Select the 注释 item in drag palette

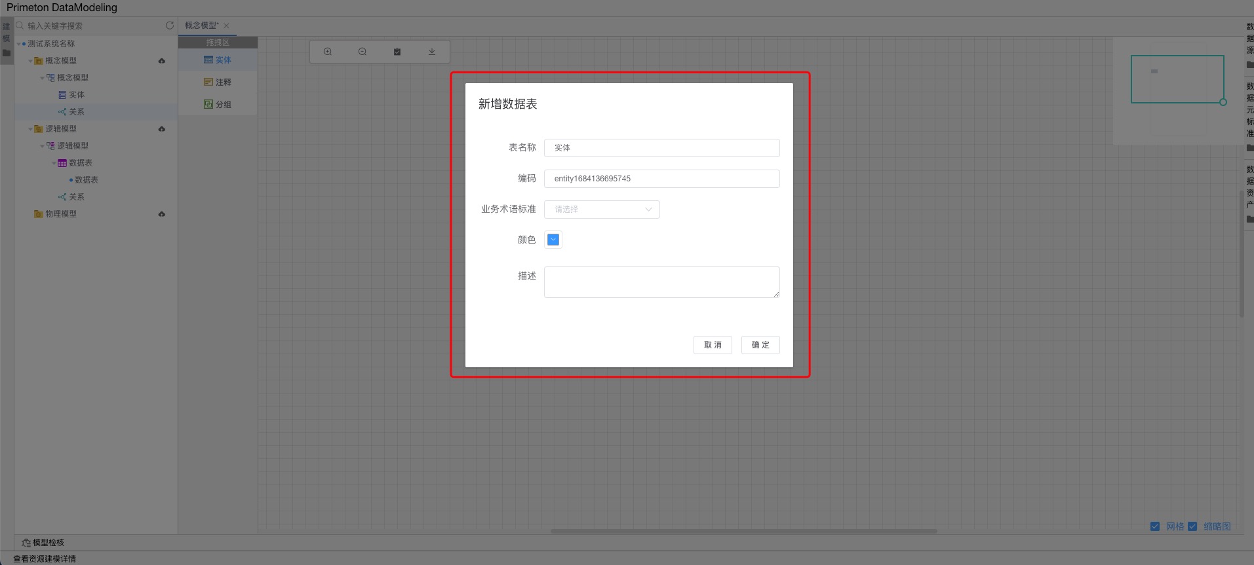coord(218,82)
